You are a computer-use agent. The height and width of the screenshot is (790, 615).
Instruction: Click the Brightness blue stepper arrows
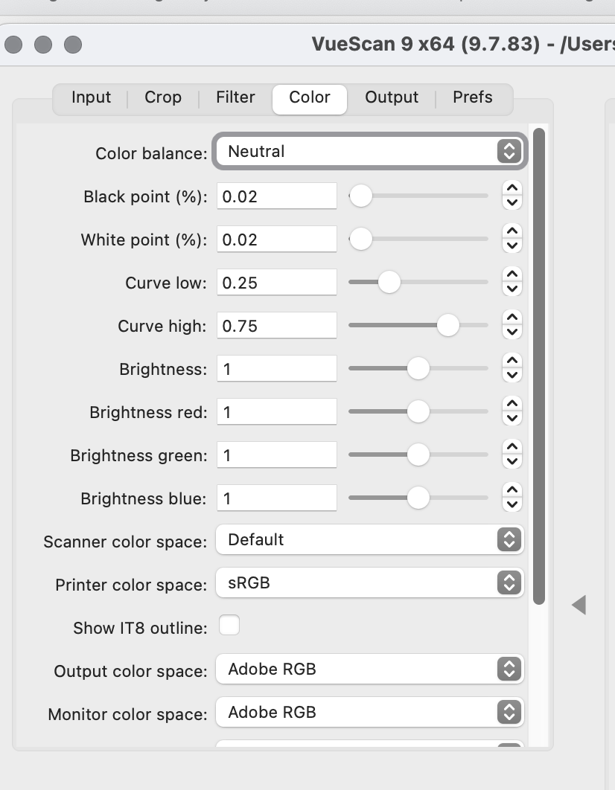512,498
